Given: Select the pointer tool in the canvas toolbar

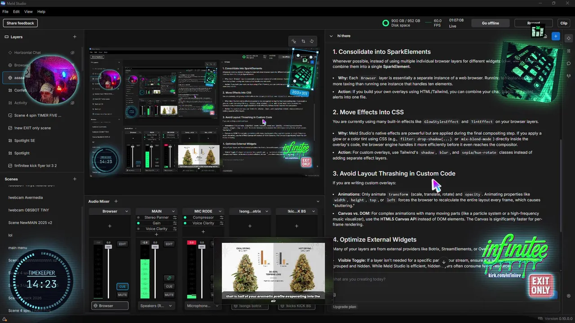Looking at the screenshot, I should tap(293, 41).
